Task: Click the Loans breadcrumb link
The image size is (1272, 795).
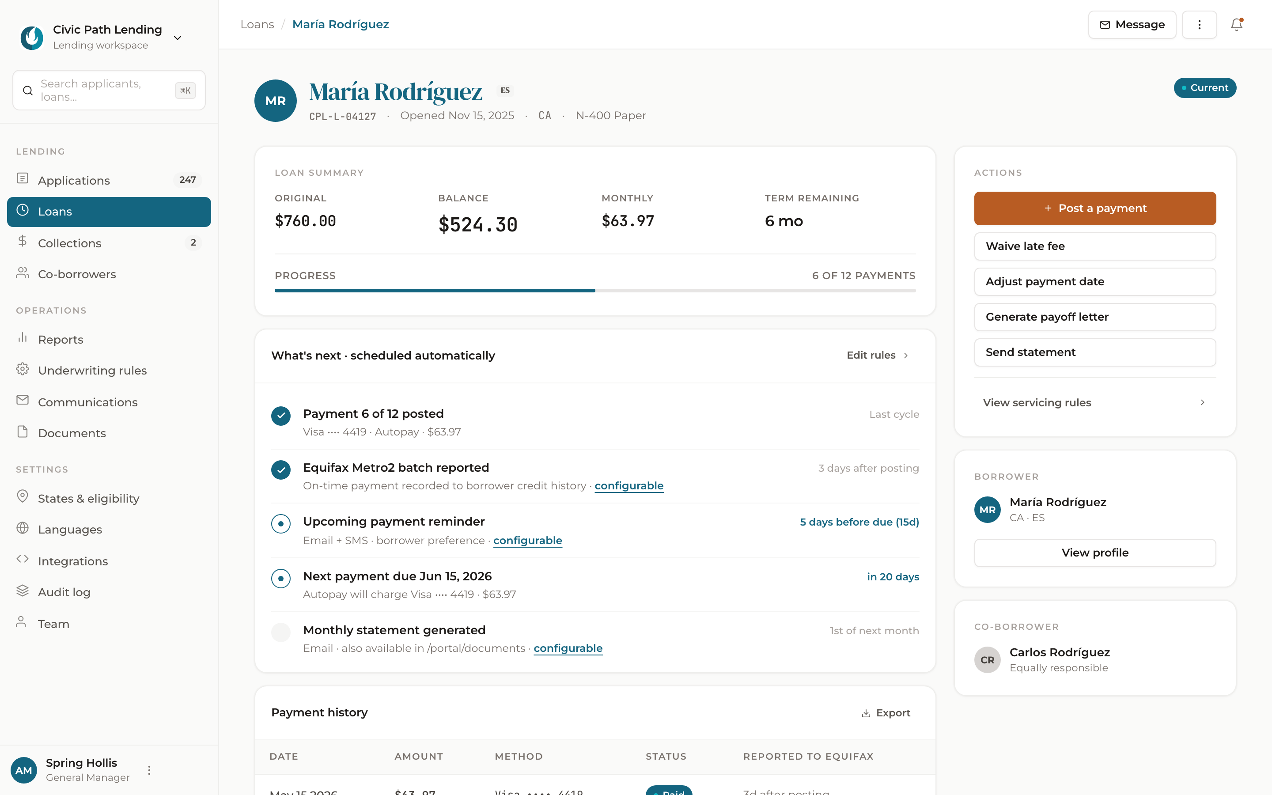Action: point(257,24)
